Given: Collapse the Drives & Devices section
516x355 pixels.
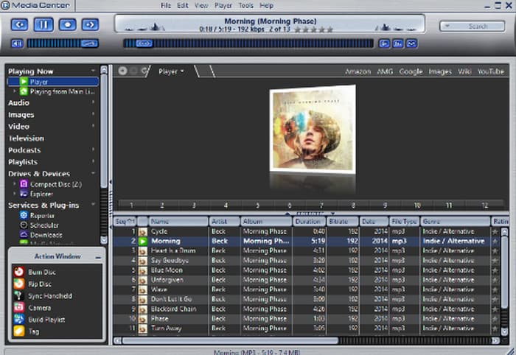Looking at the screenshot, I should pyautogui.click(x=93, y=173).
